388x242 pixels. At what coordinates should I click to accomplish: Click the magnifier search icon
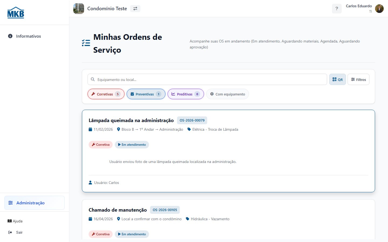tap(93, 79)
